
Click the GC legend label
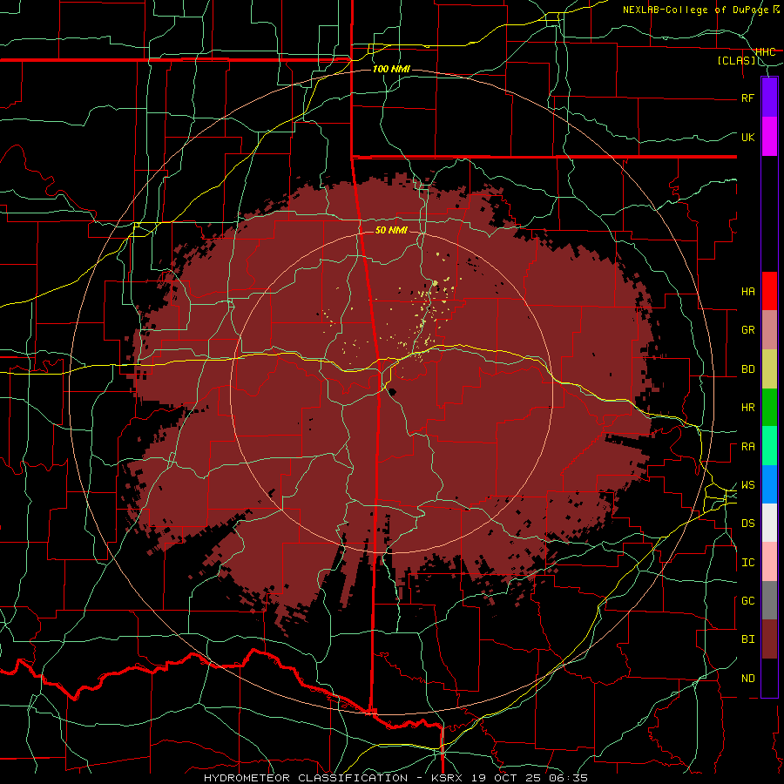pyautogui.click(x=747, y=601)
